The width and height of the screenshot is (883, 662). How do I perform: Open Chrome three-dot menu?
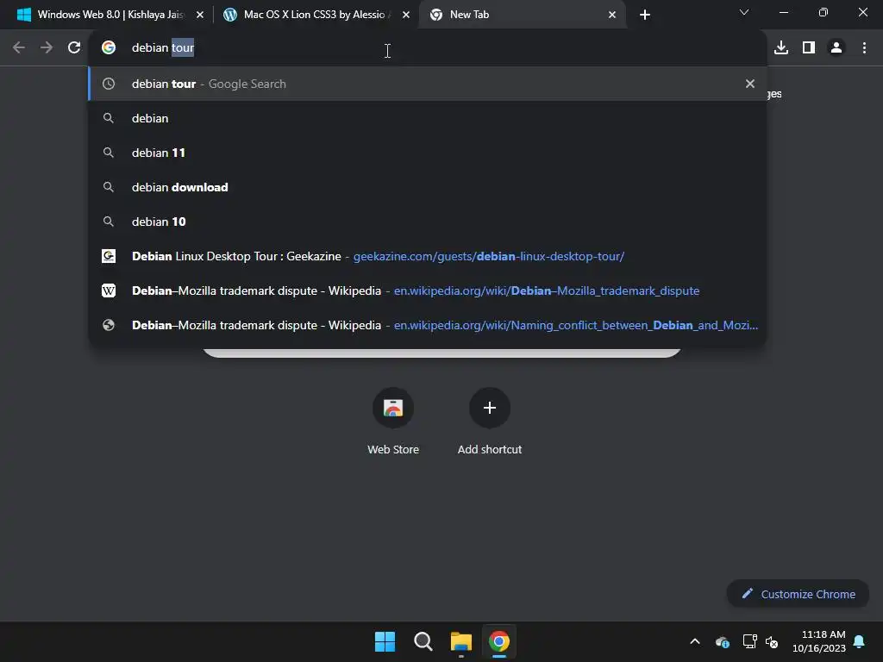(864, 48)
